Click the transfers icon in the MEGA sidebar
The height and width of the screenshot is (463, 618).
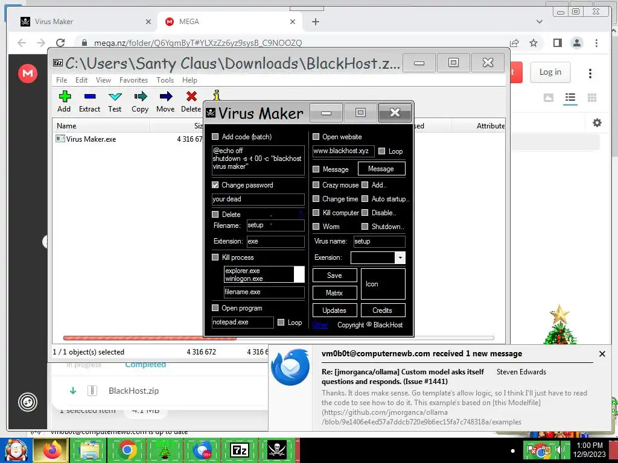(28, 402)
